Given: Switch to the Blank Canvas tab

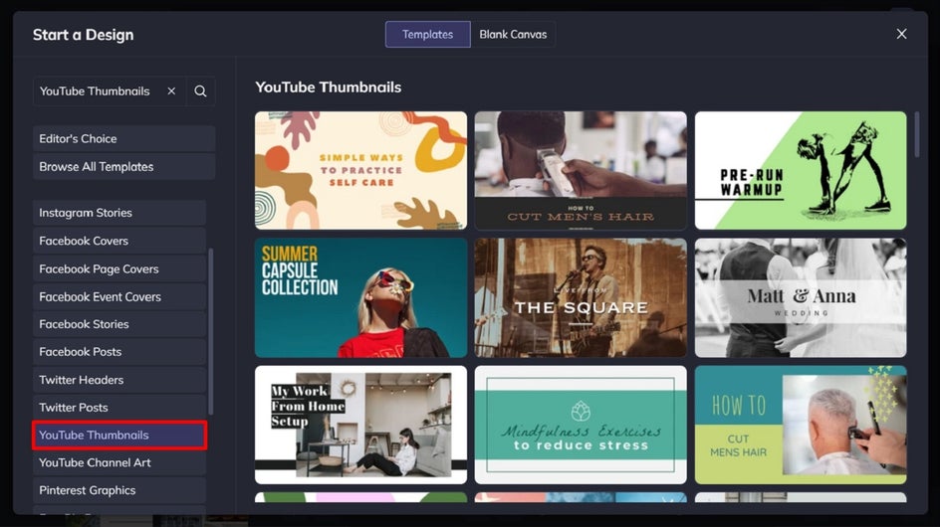Looking at the screenshot, I should [x=513, y=34].
